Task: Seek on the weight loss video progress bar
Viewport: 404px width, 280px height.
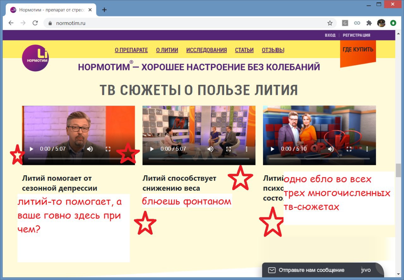Action: 199,159
